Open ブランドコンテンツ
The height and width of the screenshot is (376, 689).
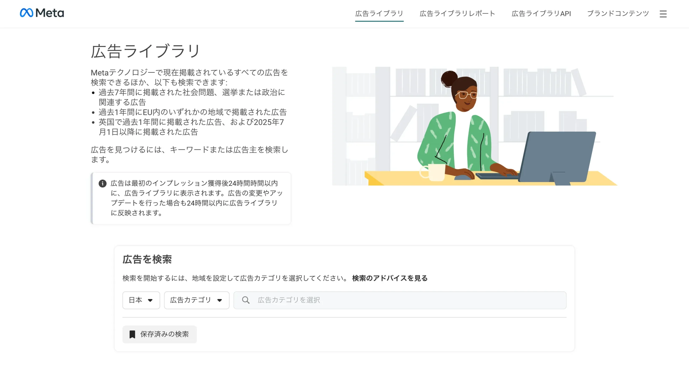(x=618, y=13)
